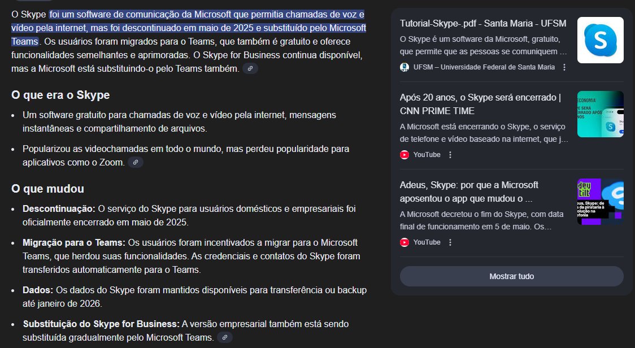This screenshot has width=635, height=348.
Task: Click the Mostrar tudo button
Action: pos(511,276)
